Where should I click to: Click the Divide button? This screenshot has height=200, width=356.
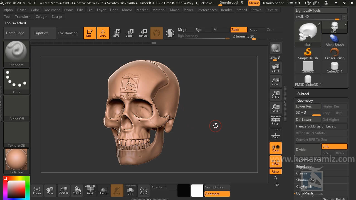(308, 150)
